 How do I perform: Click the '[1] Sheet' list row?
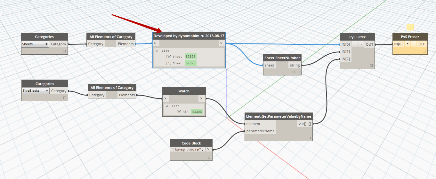181,63
